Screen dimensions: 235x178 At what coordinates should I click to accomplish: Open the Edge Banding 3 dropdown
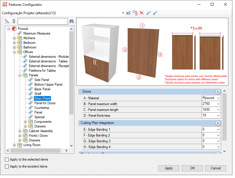click(219, 141)
